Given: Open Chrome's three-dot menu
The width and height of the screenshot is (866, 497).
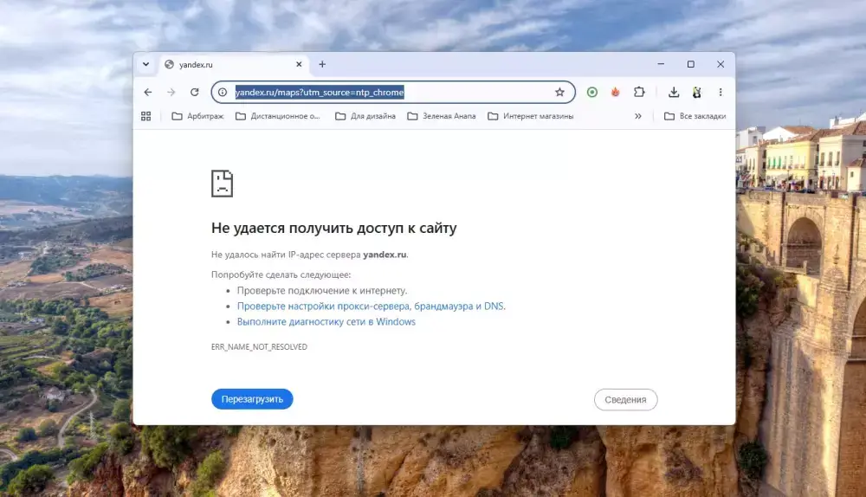Looking at the screenshot, I should tap(721, 93).
